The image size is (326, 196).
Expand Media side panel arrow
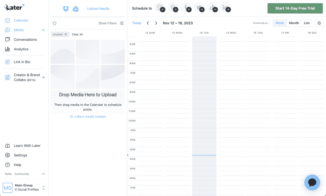coord(43,30)
